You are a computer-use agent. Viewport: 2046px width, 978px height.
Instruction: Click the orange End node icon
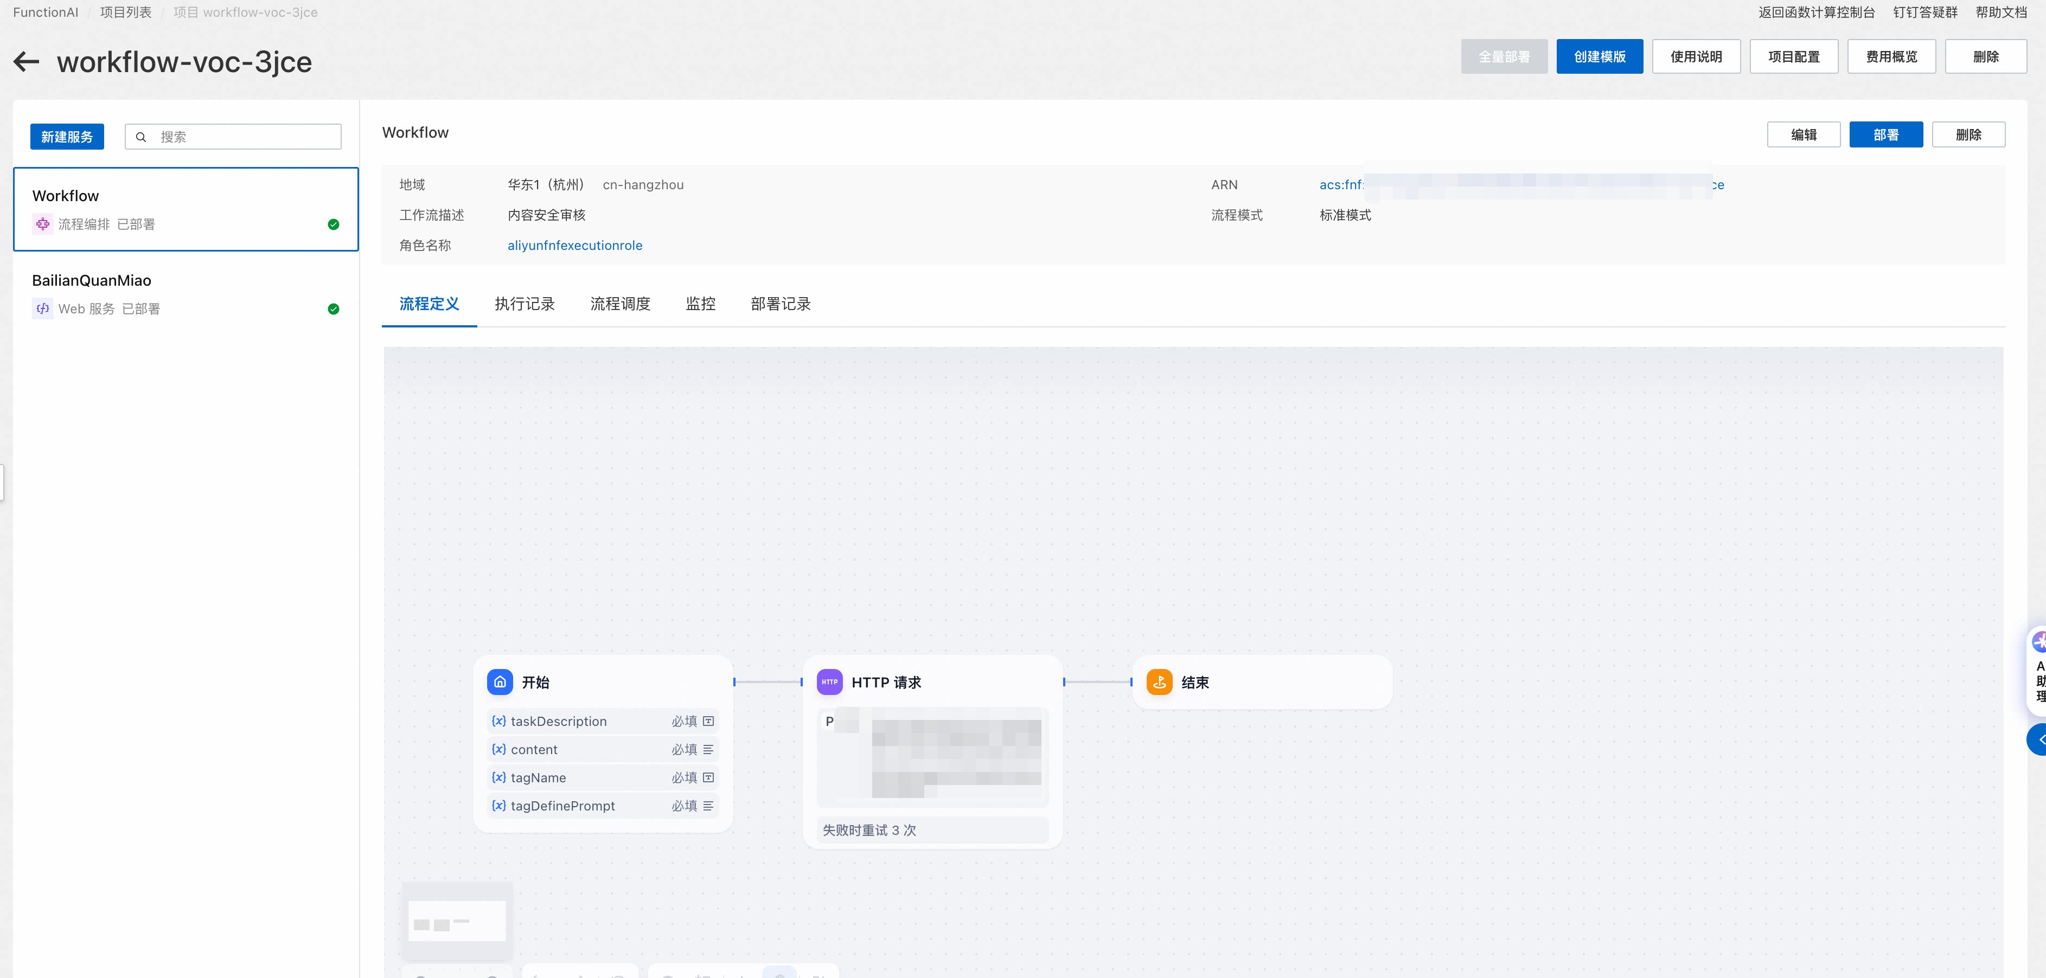1159,682
